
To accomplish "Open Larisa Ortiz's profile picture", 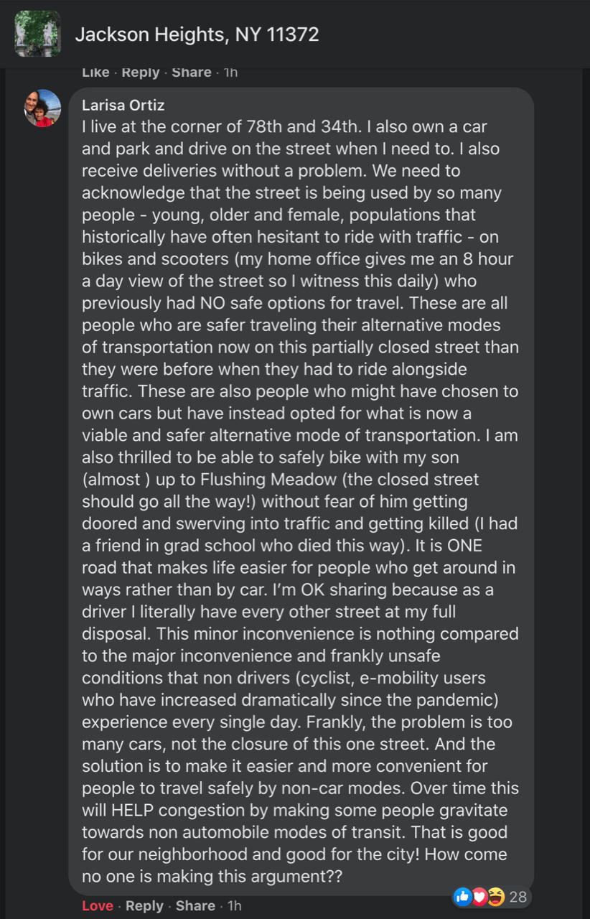I will click(x=43, y=108).
